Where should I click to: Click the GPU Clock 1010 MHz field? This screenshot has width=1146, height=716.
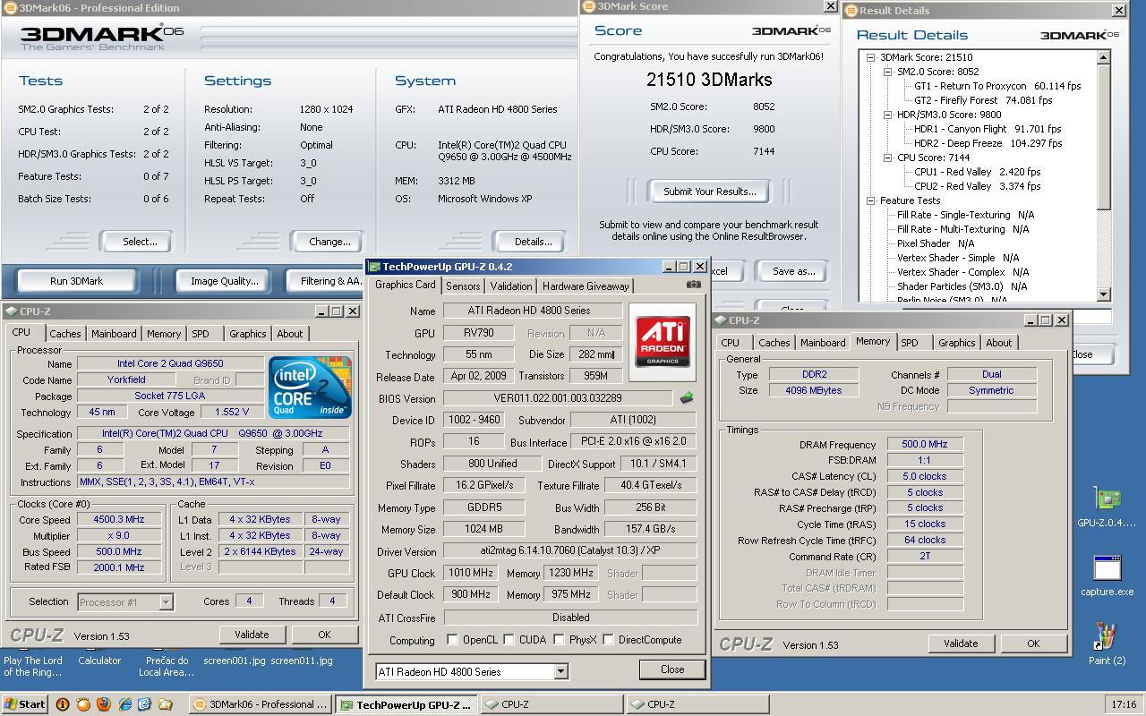(472, 573)
